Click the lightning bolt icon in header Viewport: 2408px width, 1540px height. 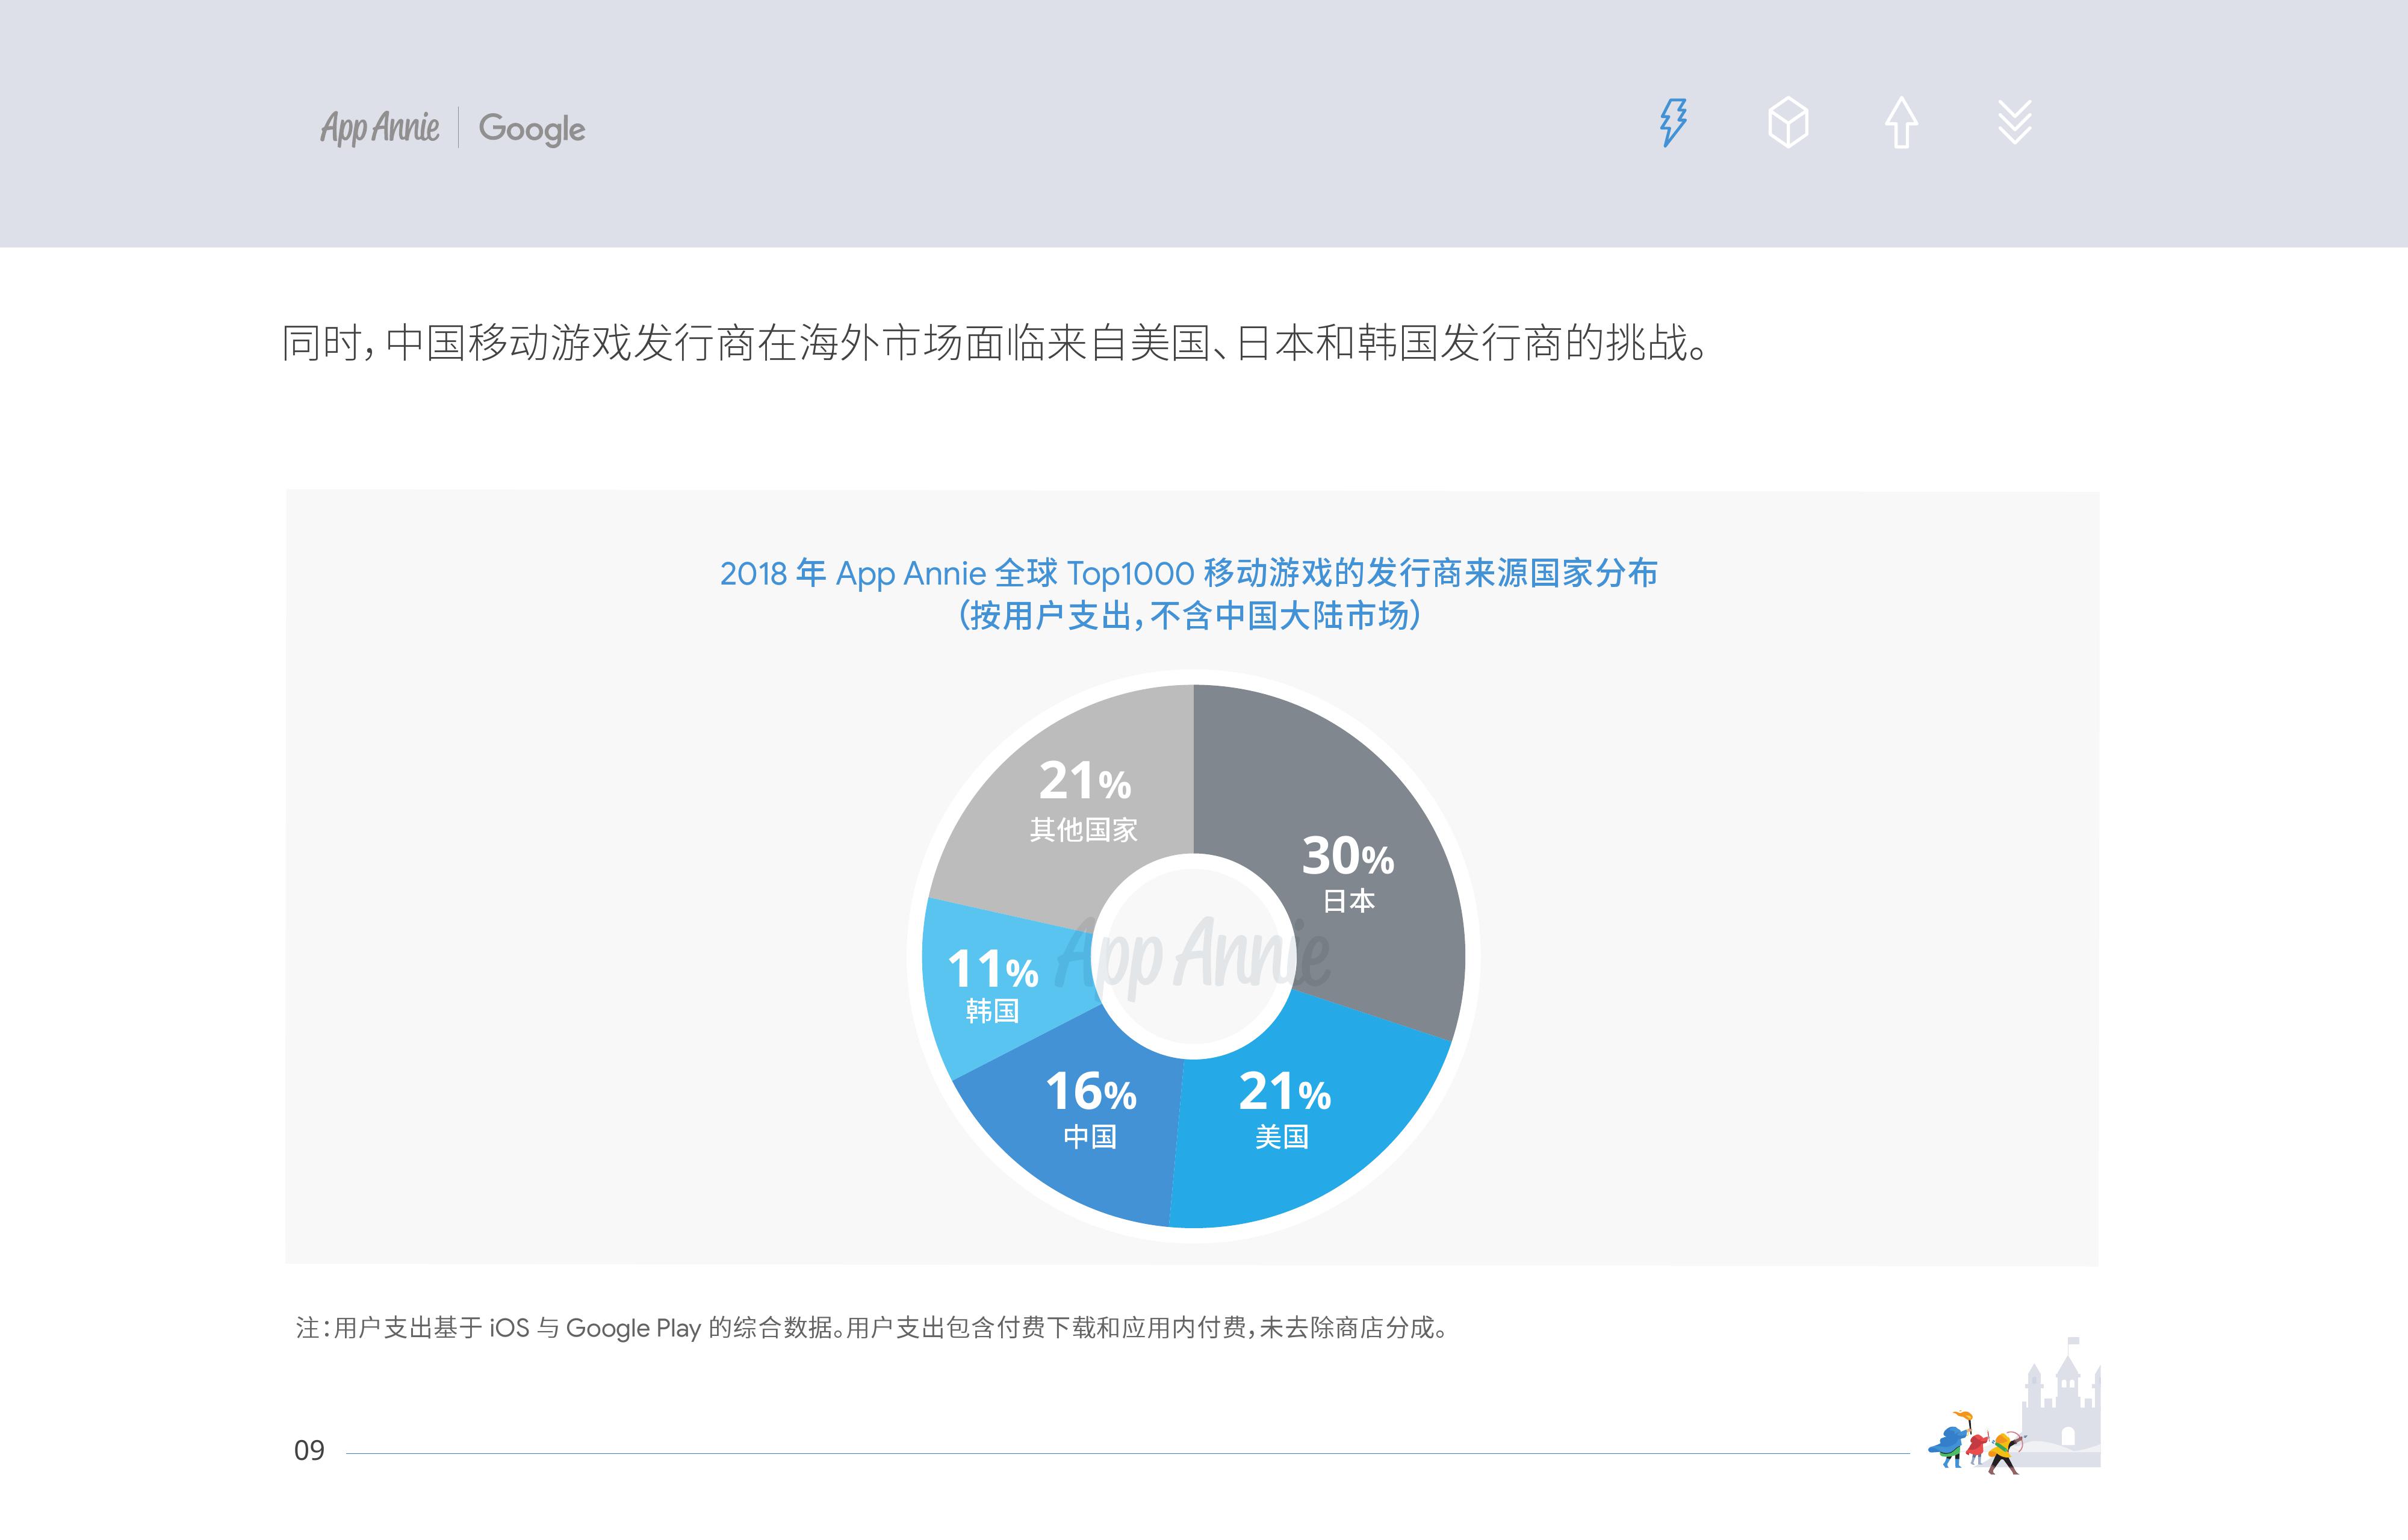(x=1673, y=123)
